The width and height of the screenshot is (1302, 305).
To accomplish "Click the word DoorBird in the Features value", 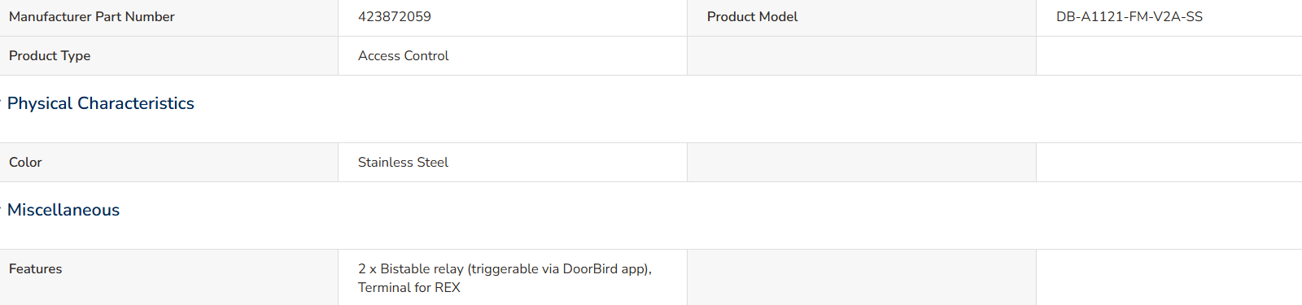I will [590, 268].
